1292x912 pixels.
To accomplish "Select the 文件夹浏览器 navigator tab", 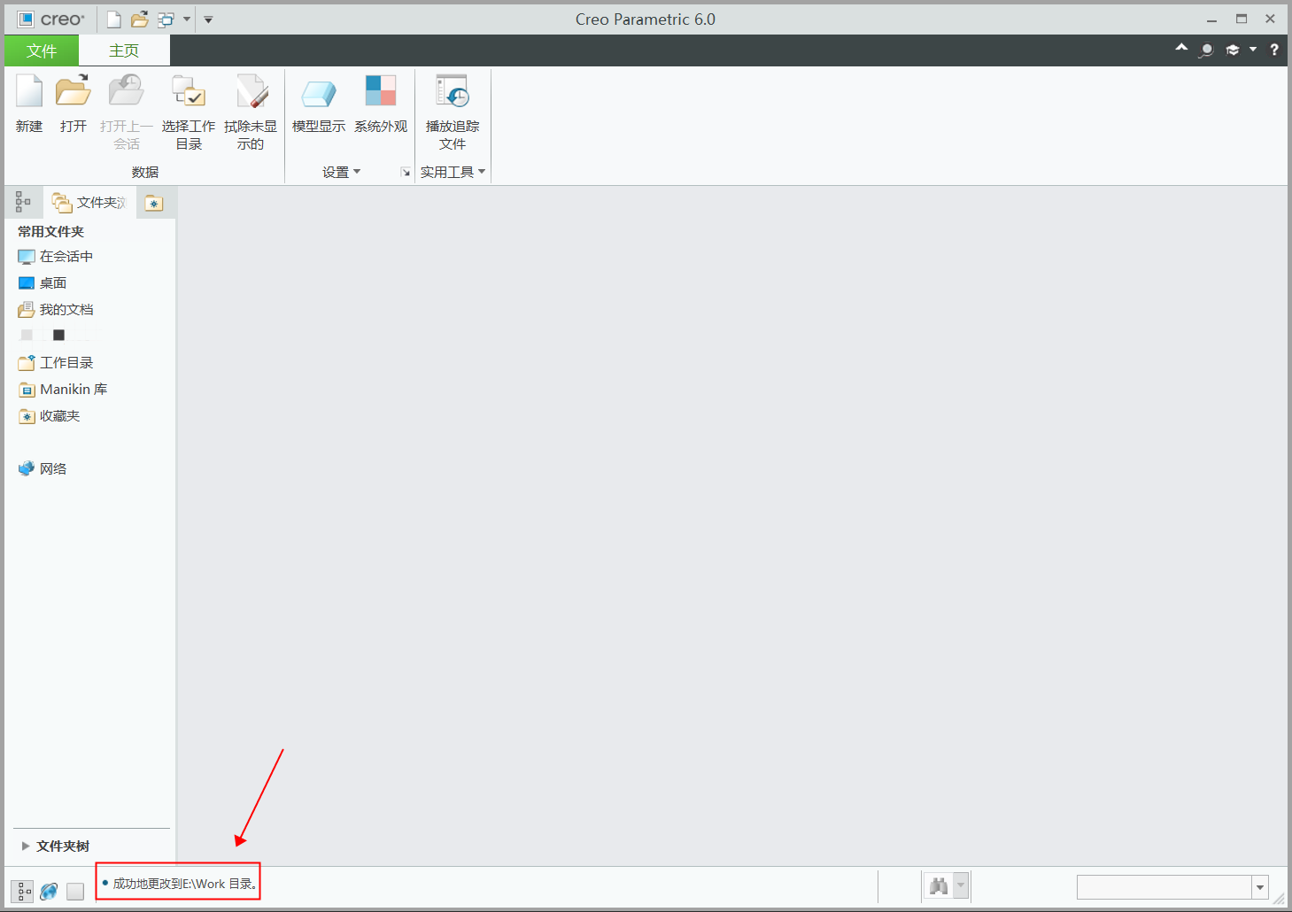I will pyautogui.click(x=89, y=203).
